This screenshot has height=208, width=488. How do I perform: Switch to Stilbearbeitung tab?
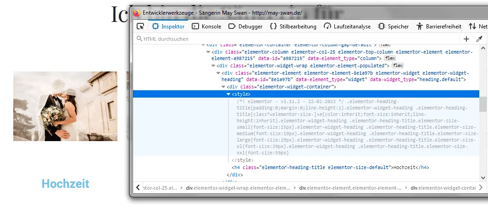pos(293,27)
